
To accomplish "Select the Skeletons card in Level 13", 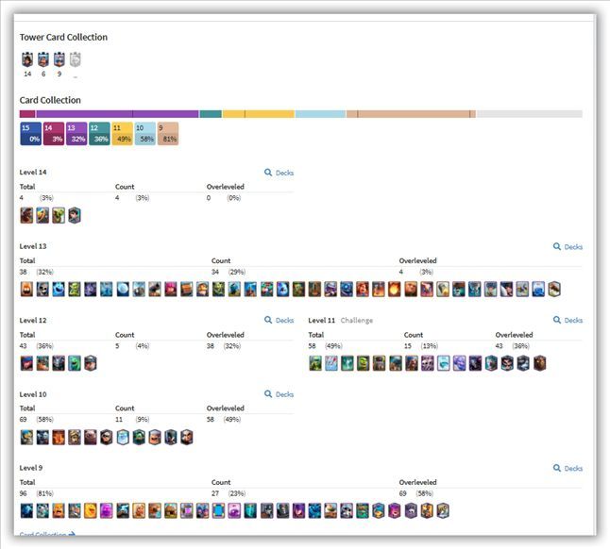I will [42, 289].
